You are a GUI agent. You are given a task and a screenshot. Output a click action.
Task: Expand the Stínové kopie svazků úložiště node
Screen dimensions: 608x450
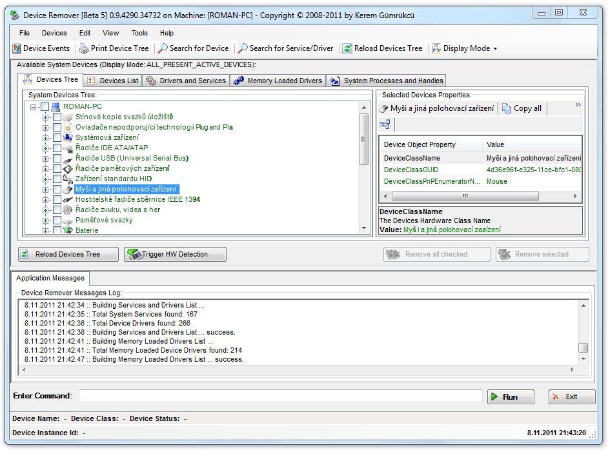[x=46, y=117]
